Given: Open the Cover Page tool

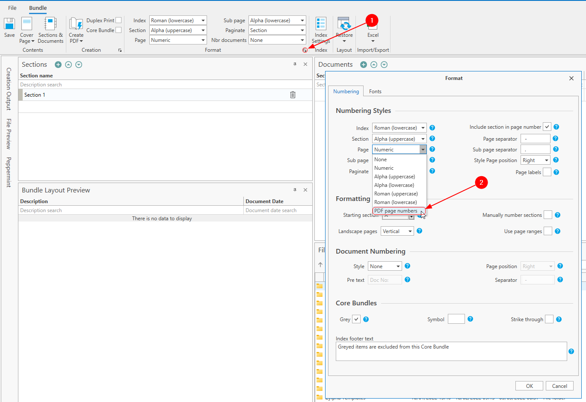Looking at the screenshot, I should coord(27,25).
